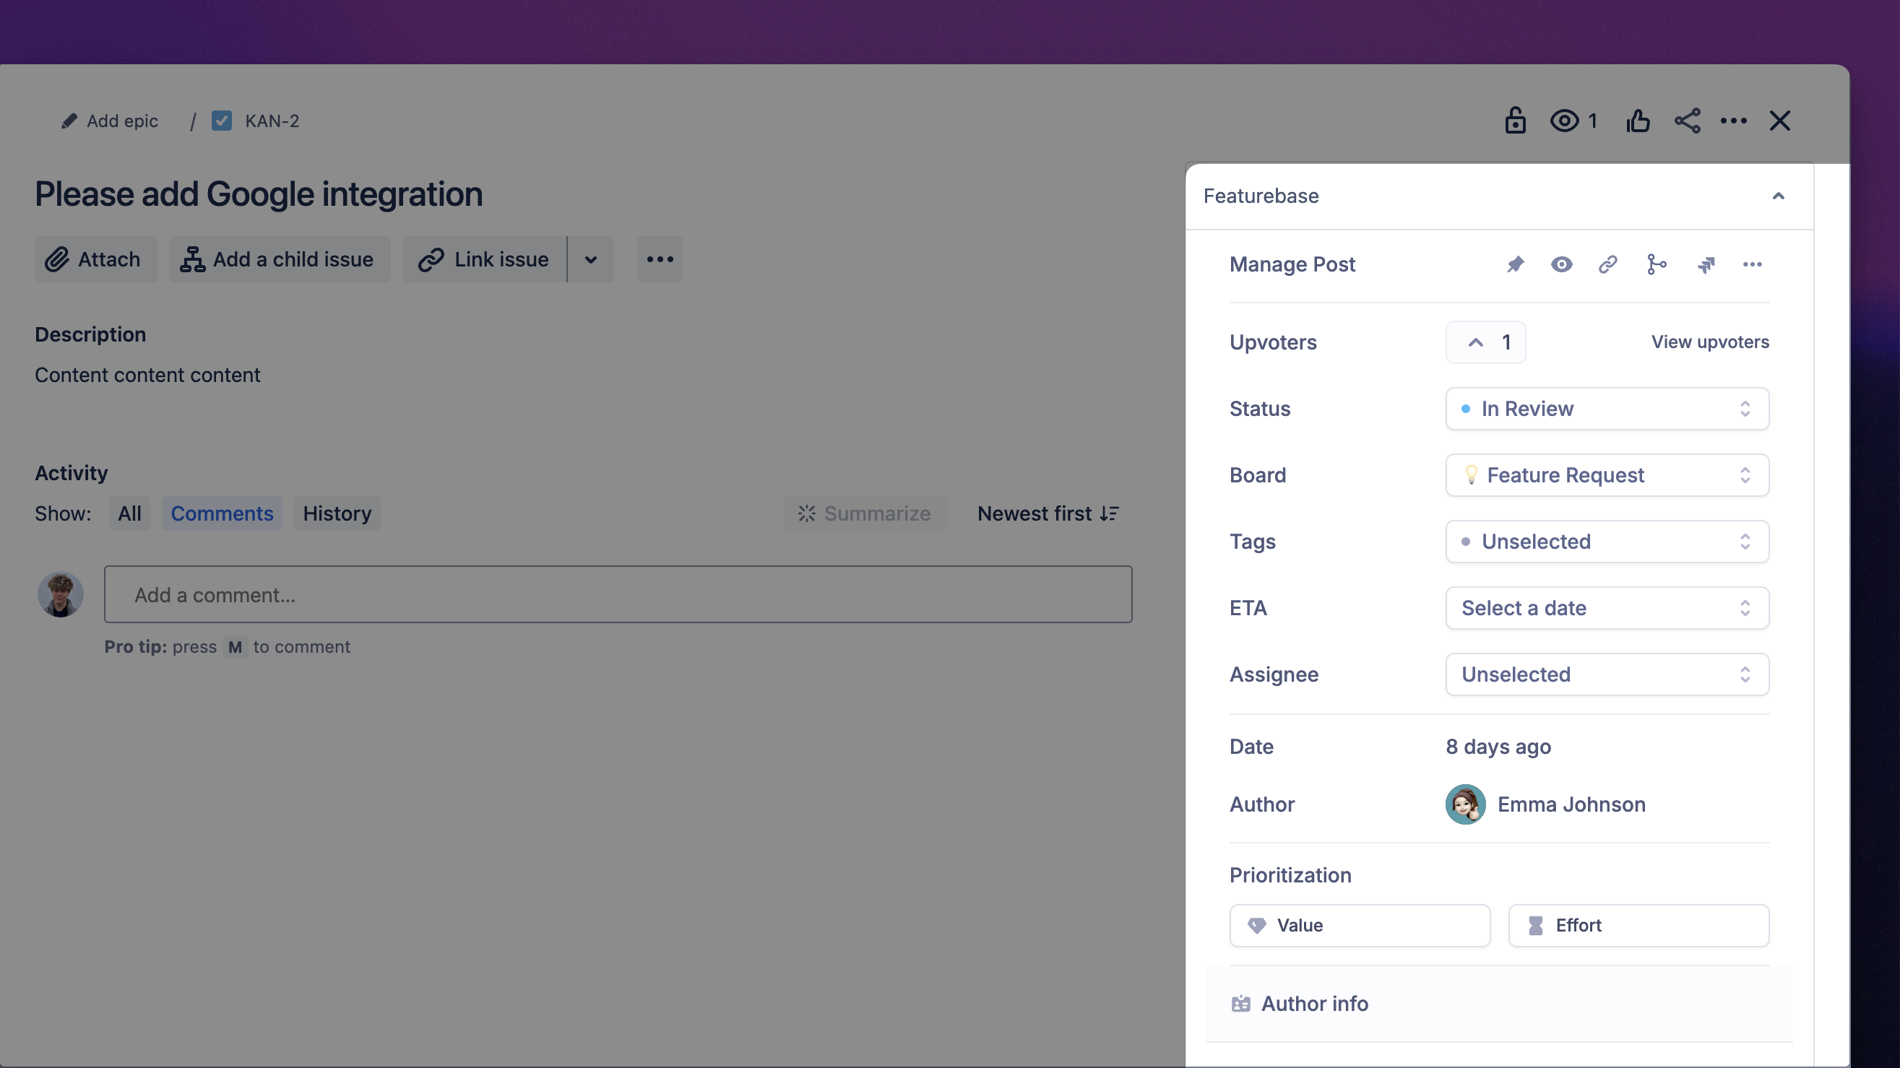The width and height of the screenshot is (1900, 1068).
Task: Click the lock restrictions icon
Action: [1515, 120]
